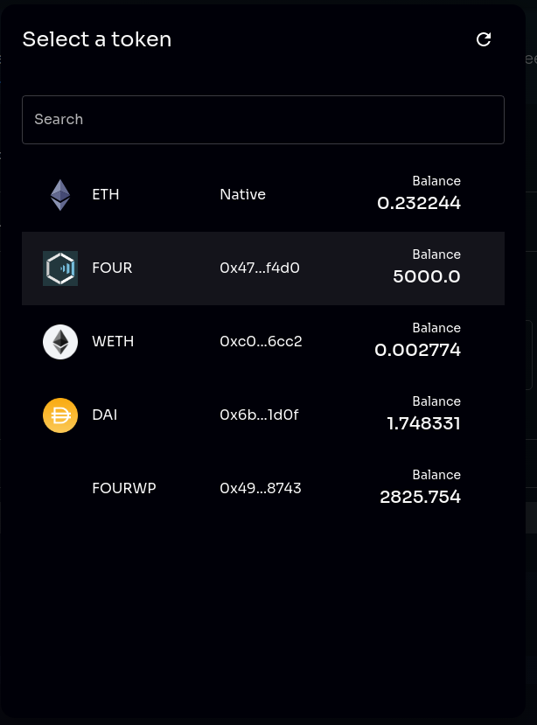Focus the Search token input field

(263, 120)
